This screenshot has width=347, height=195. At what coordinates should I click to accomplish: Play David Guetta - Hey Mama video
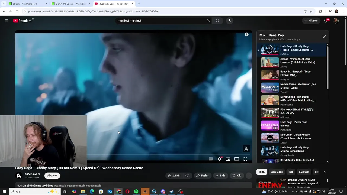point(292,100)
